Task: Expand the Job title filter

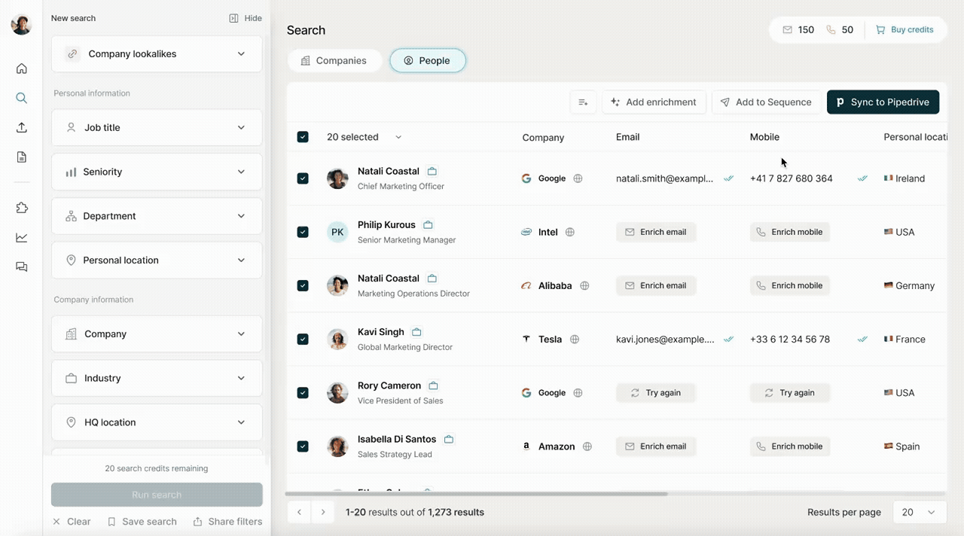Action: (x=157, y=128)
